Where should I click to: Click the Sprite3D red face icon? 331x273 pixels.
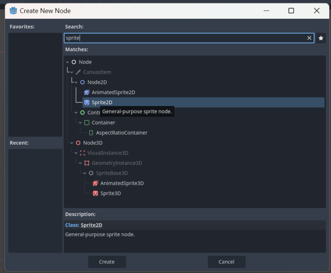pyautogui.click(x=95, y=193)
